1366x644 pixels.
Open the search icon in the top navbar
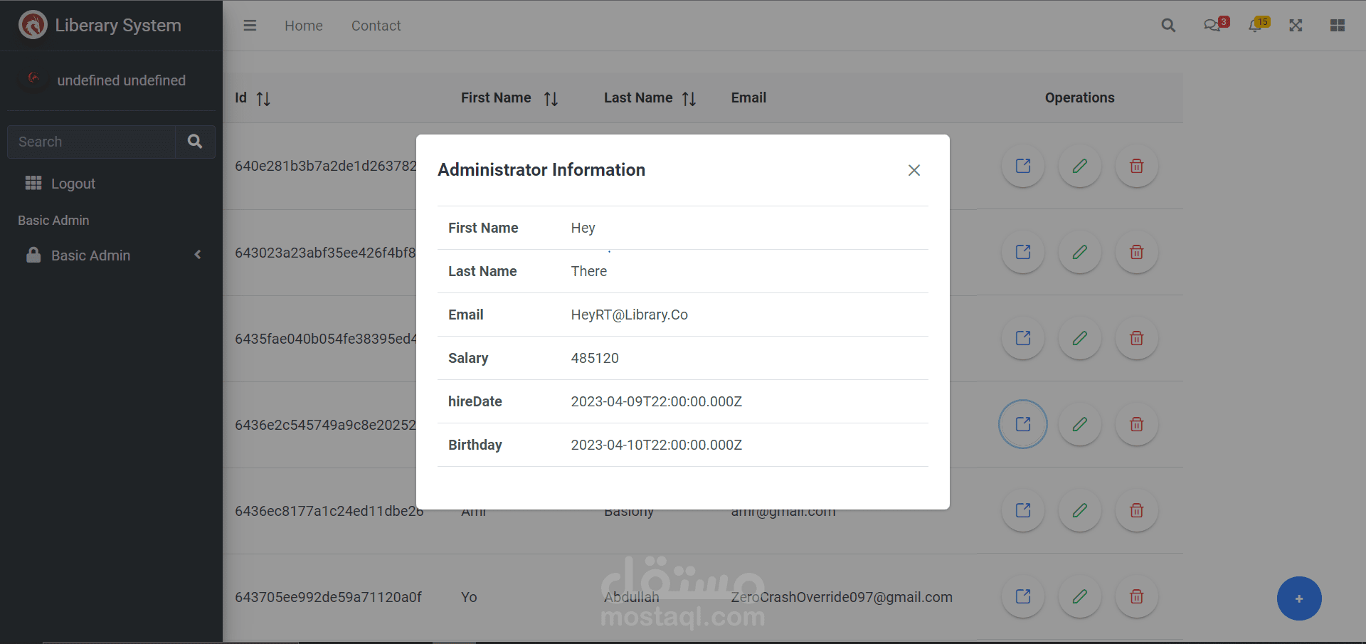1168,25
